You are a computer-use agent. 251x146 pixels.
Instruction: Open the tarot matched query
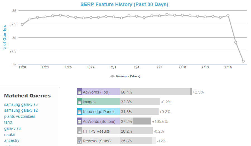point(8,122)
